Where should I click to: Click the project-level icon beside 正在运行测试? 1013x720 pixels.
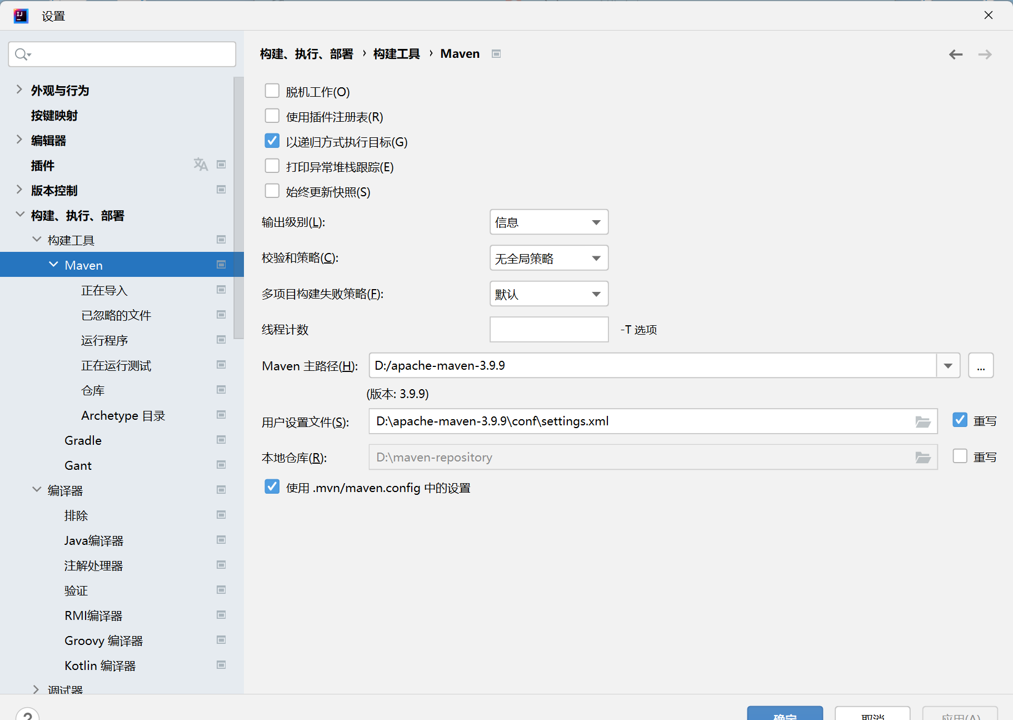coord(221,365)
